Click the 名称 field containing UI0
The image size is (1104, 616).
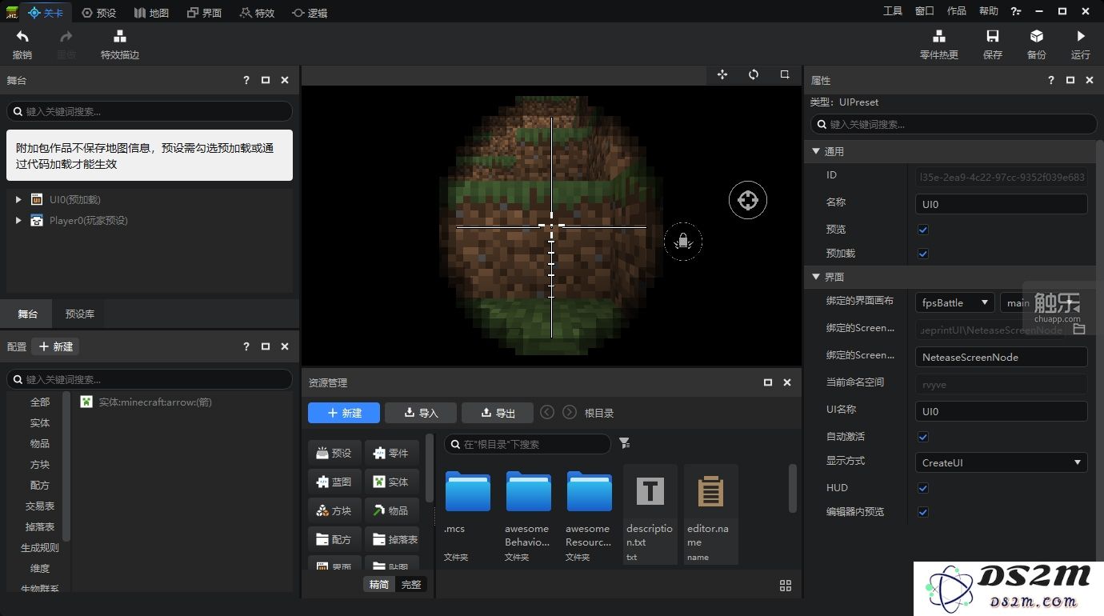tap(1001, 204)
